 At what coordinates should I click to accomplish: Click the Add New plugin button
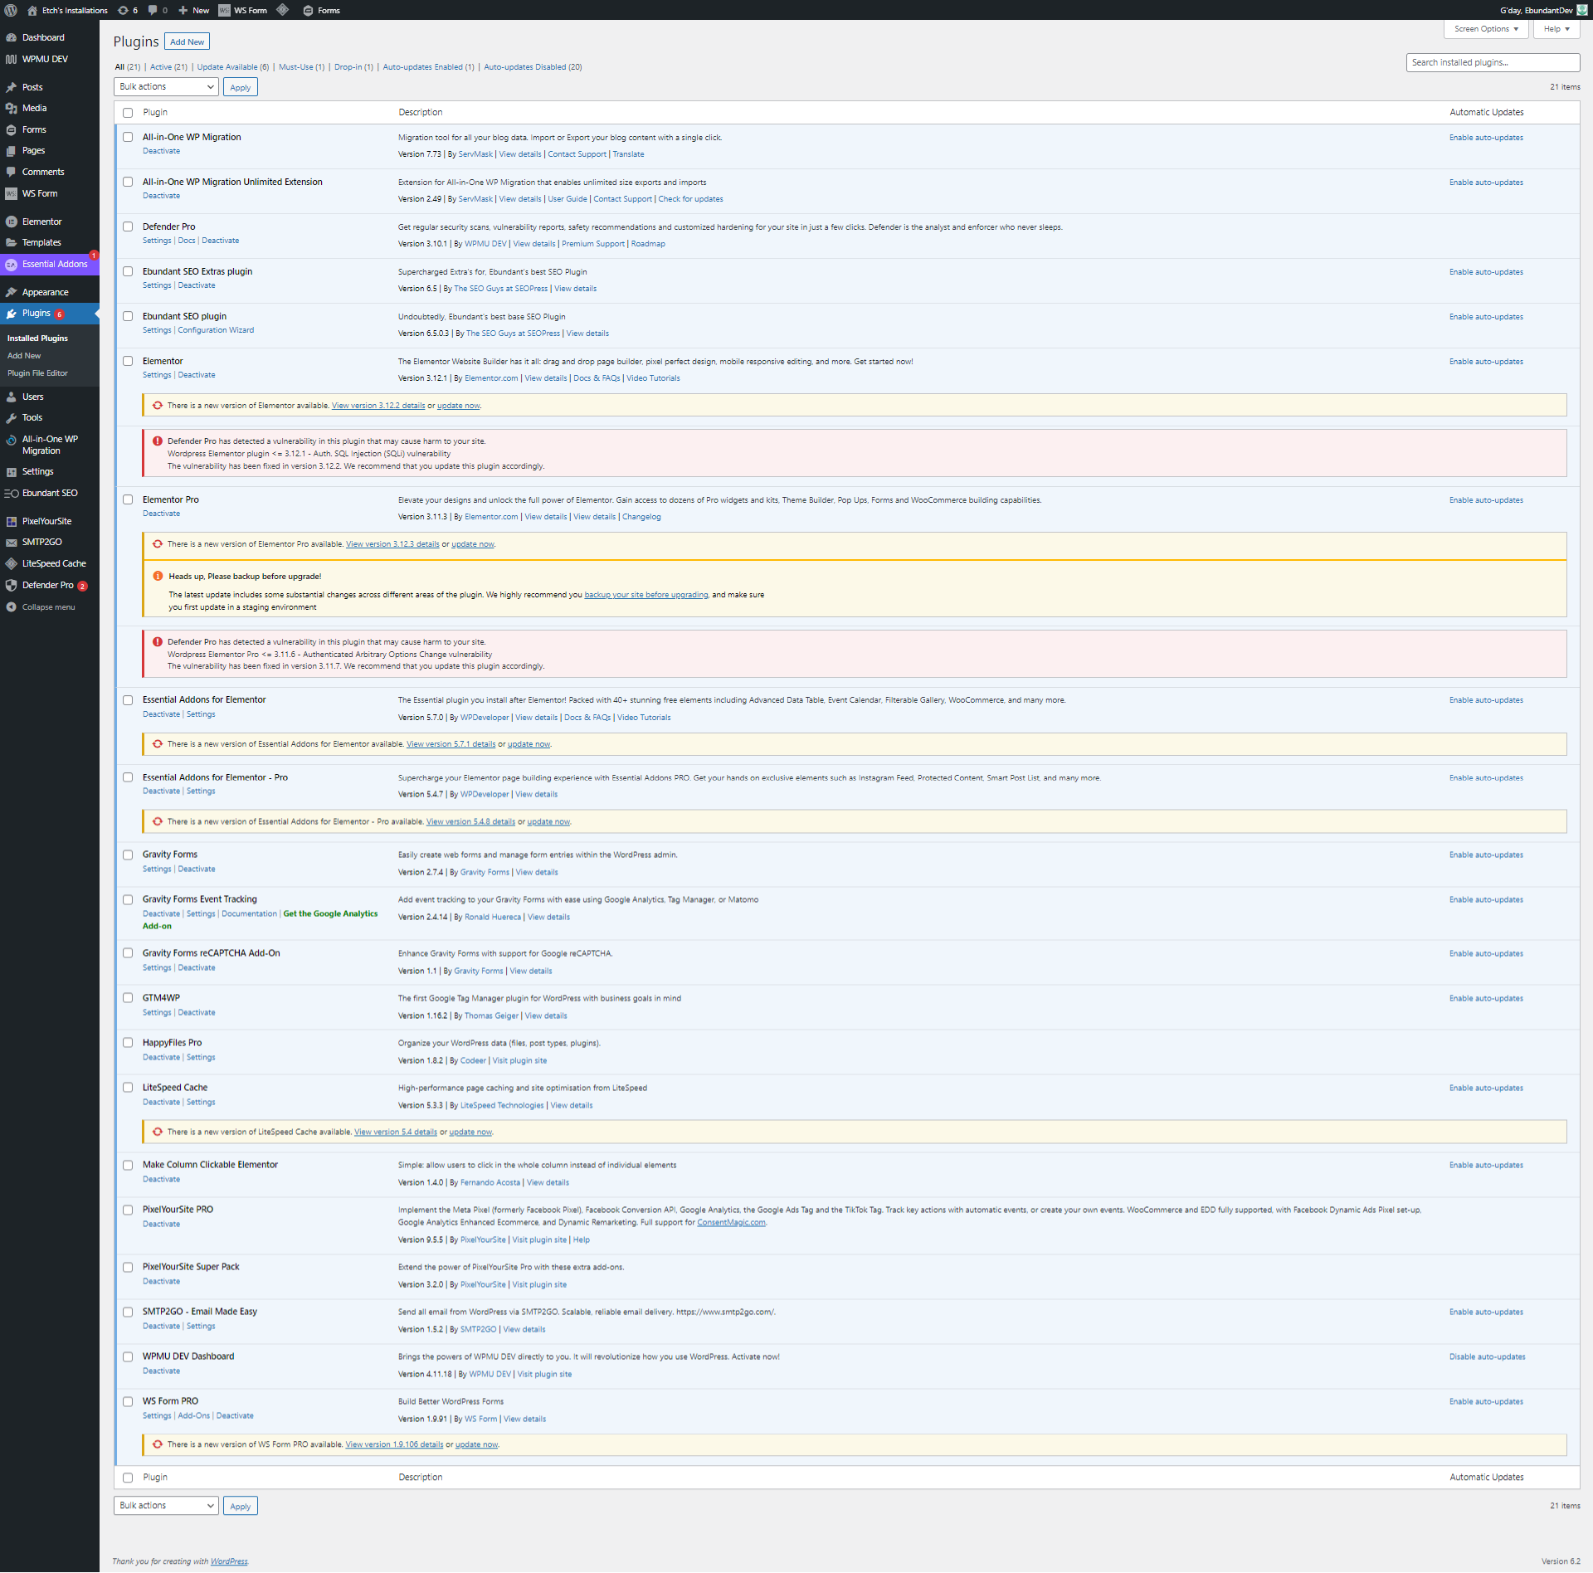pyautogui.click(x=187, y=42)
